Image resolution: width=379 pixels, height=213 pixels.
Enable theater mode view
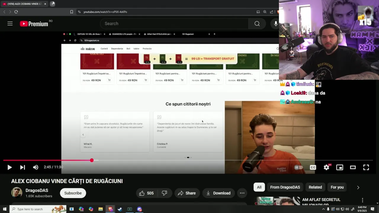[353, 167]
